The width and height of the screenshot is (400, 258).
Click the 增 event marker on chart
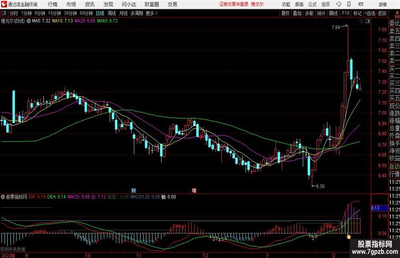click(x=194, y=190)
